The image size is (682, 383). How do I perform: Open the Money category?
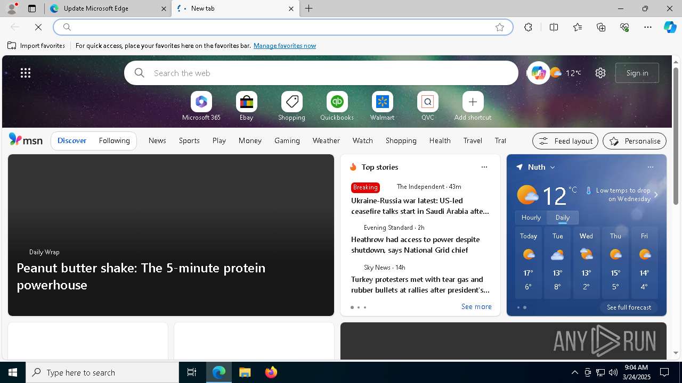[x=250, y=140]
